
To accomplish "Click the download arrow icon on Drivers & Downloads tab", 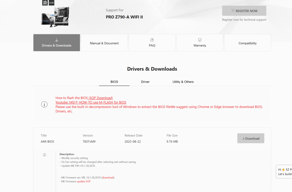I will click(56, 40).
